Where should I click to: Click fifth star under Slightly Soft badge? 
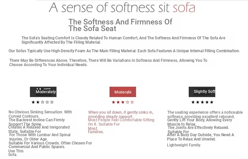coord(212,102)
